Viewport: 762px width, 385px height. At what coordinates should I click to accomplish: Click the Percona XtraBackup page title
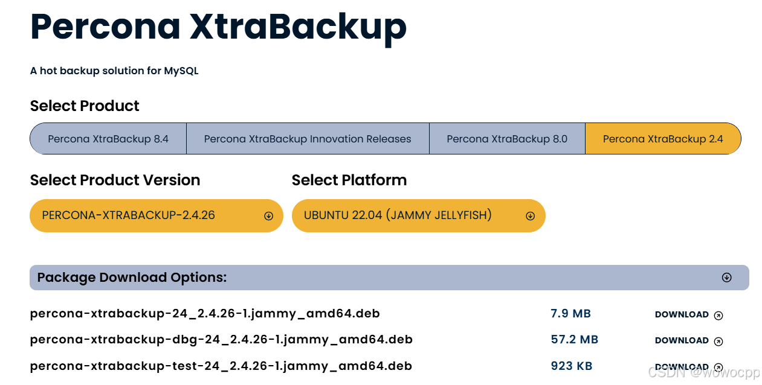coord(218,27)
